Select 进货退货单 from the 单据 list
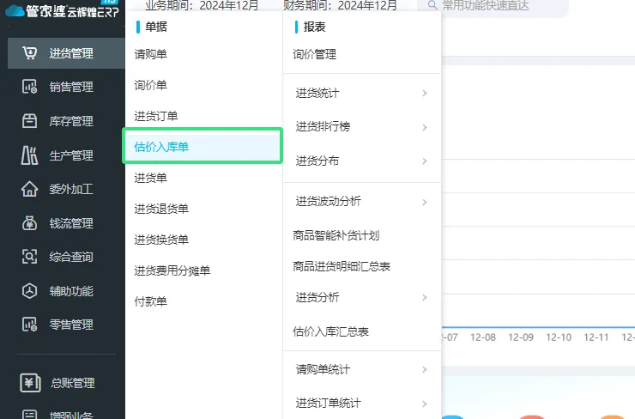The height and width of the screenshot is (419, 635). (161, 209)
